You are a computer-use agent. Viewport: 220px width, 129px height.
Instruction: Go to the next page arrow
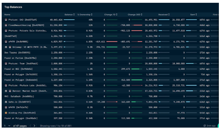point(34,126)
